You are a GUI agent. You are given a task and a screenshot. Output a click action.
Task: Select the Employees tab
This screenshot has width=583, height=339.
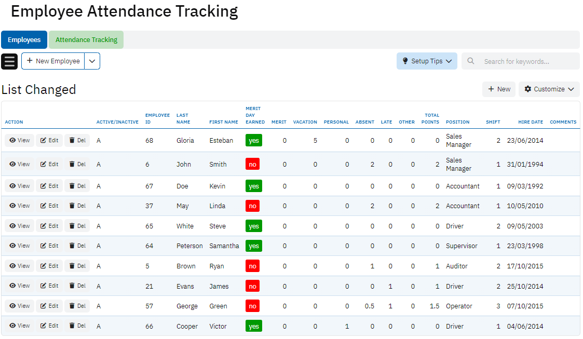point(24,40)
